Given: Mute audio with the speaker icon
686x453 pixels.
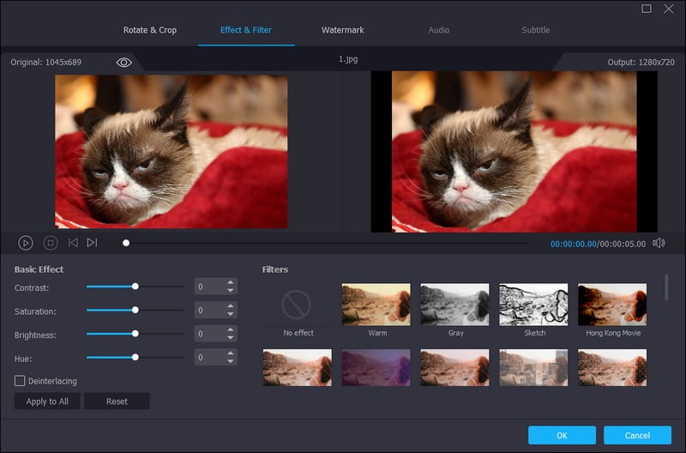Looking at the screenshot, I should coord(659,243).
